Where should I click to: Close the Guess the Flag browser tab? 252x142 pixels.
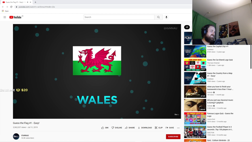click(30, 2)
